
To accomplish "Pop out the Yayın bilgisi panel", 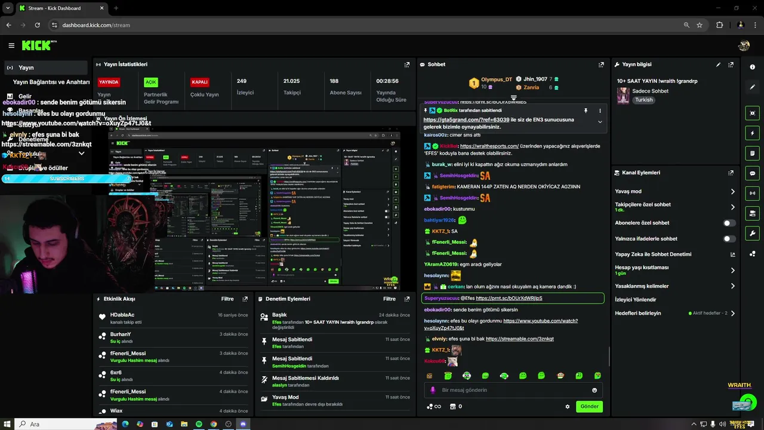I will (731, 64).
